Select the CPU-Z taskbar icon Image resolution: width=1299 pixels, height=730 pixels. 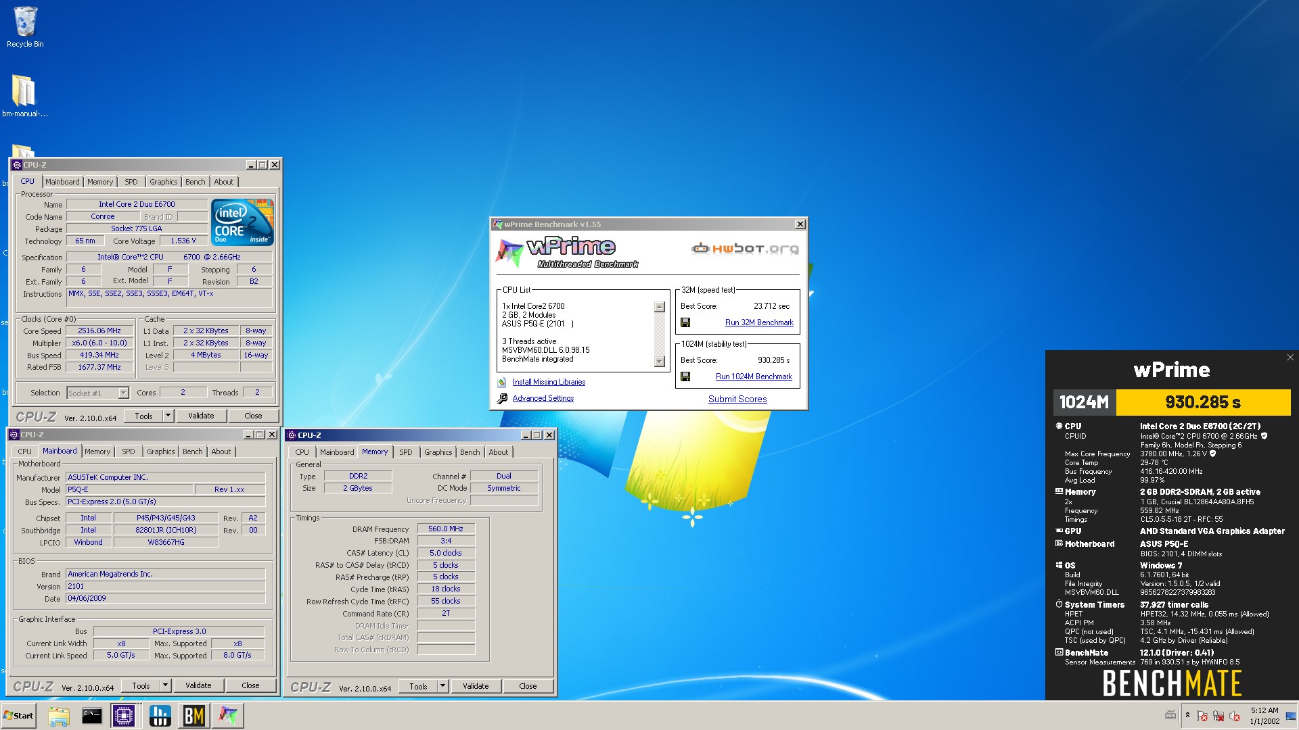(125, 716)
